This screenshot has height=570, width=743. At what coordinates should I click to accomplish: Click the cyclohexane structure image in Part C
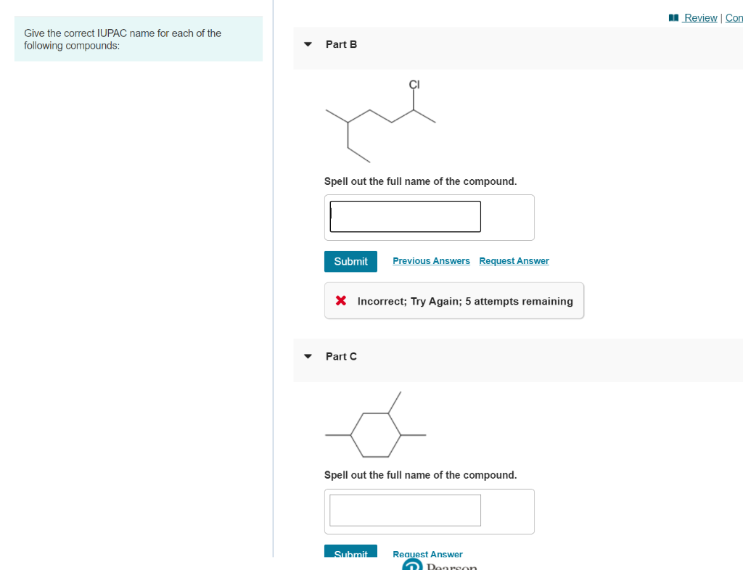point(376,424)
